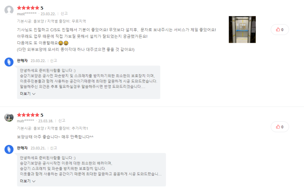Click seller avatar on 23.03.21 reply
This screenshot has width=304, height=190.
(x=9, y=150)
